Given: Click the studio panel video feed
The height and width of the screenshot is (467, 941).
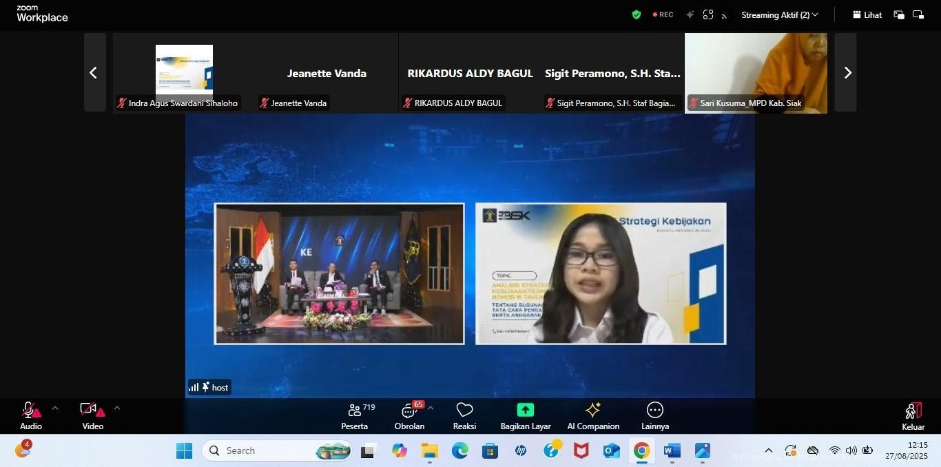Looking at the screenshot, I should (x=340, y=273).
